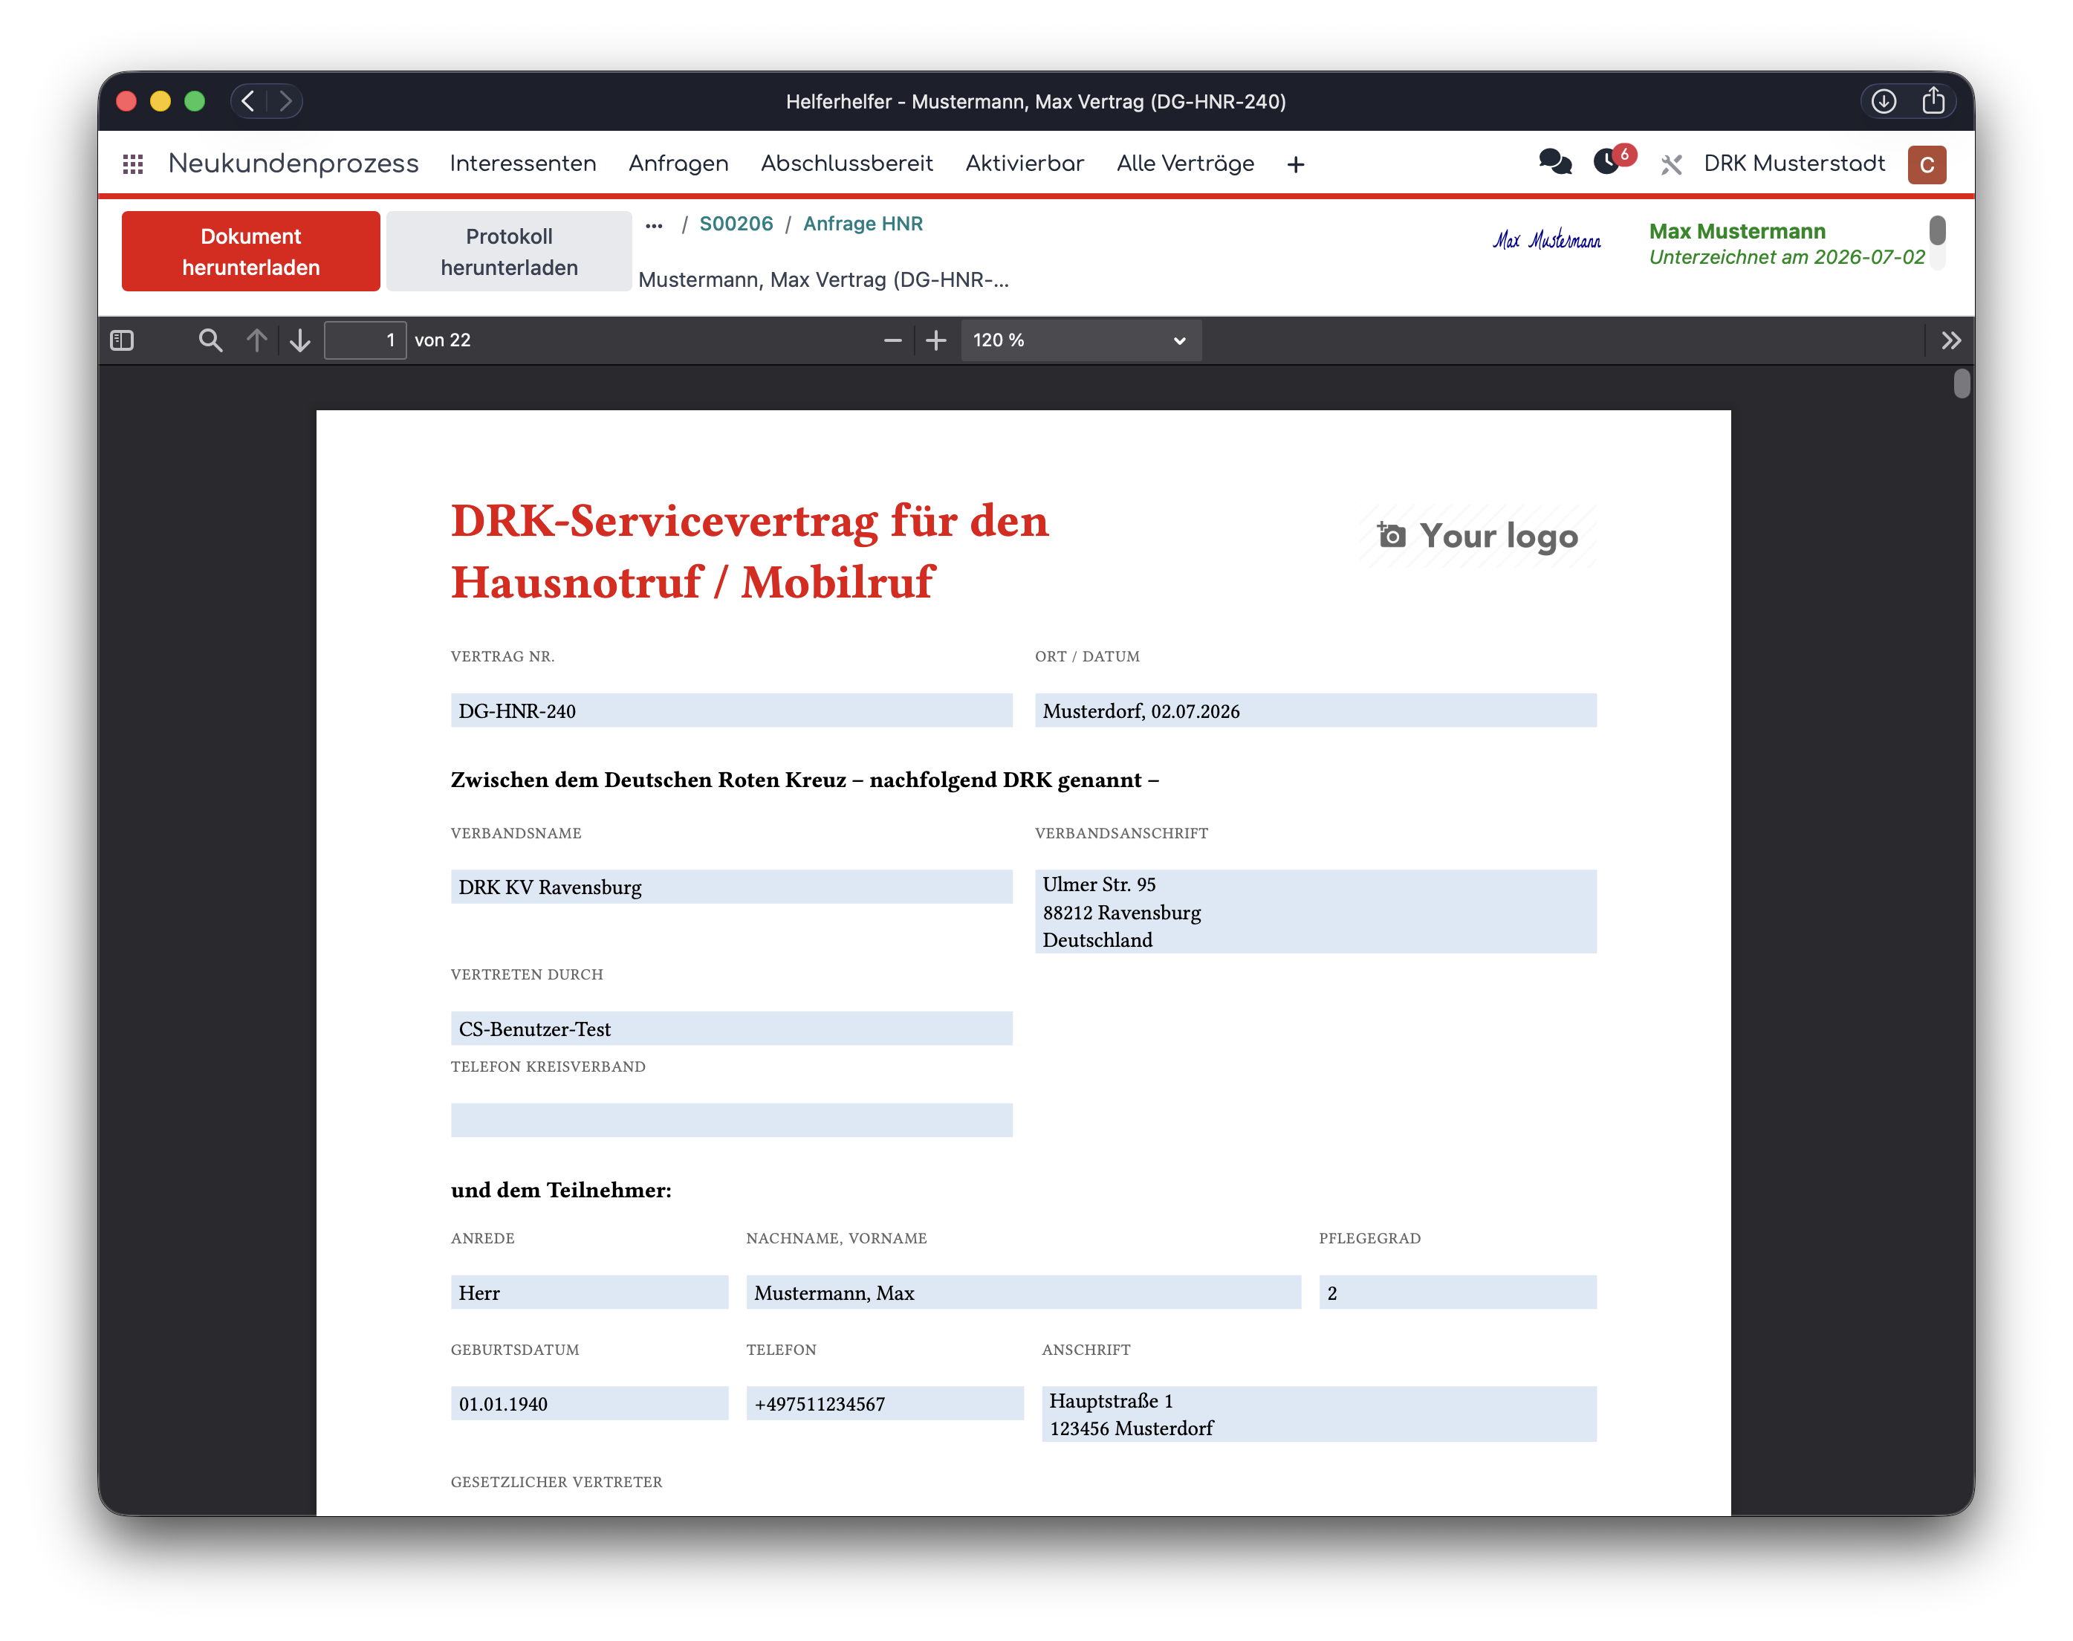Click Geburtsdatum field 01.01.1940
The height and width of the screenshot is (1641, 2073).
(x=589, y=1404)
